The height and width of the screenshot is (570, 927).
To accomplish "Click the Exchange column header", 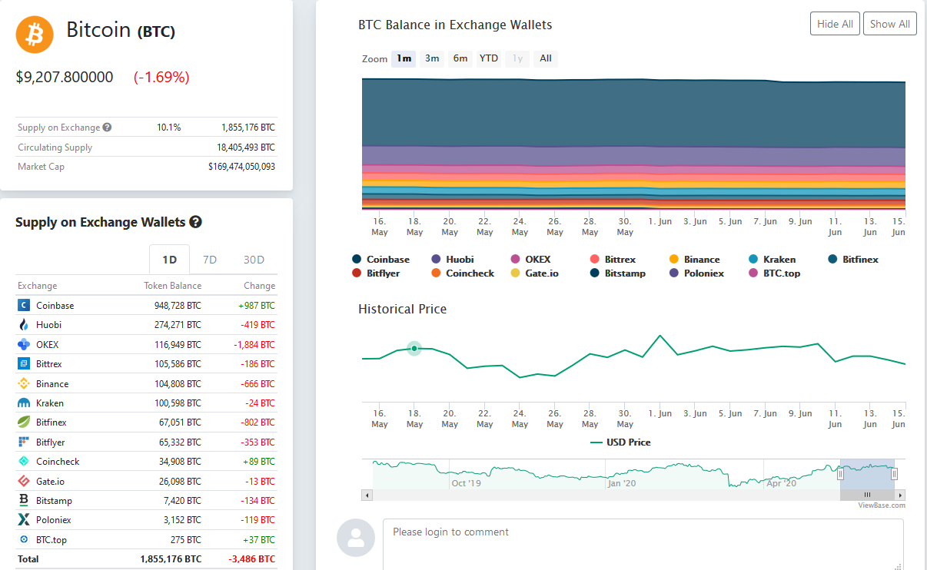I will point(38,286).
